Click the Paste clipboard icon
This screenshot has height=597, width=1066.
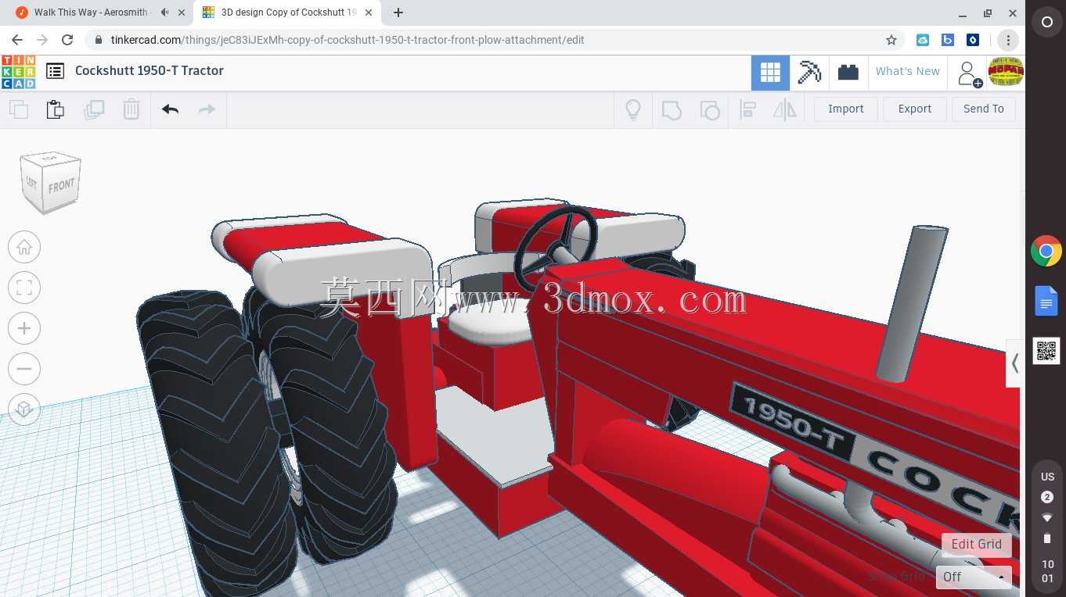point(55,109)
